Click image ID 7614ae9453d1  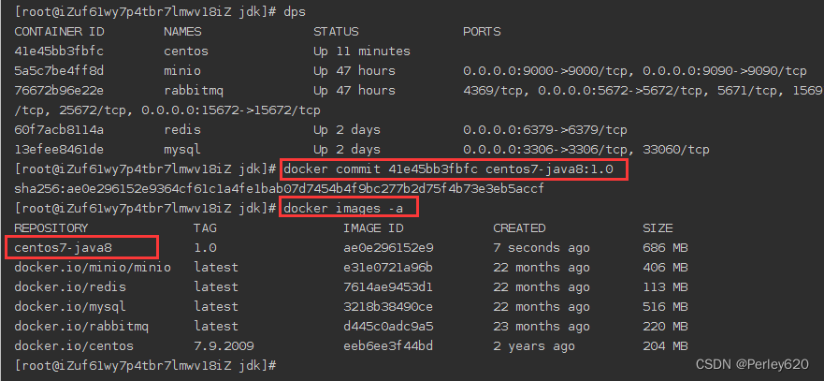tap(388, 287)
